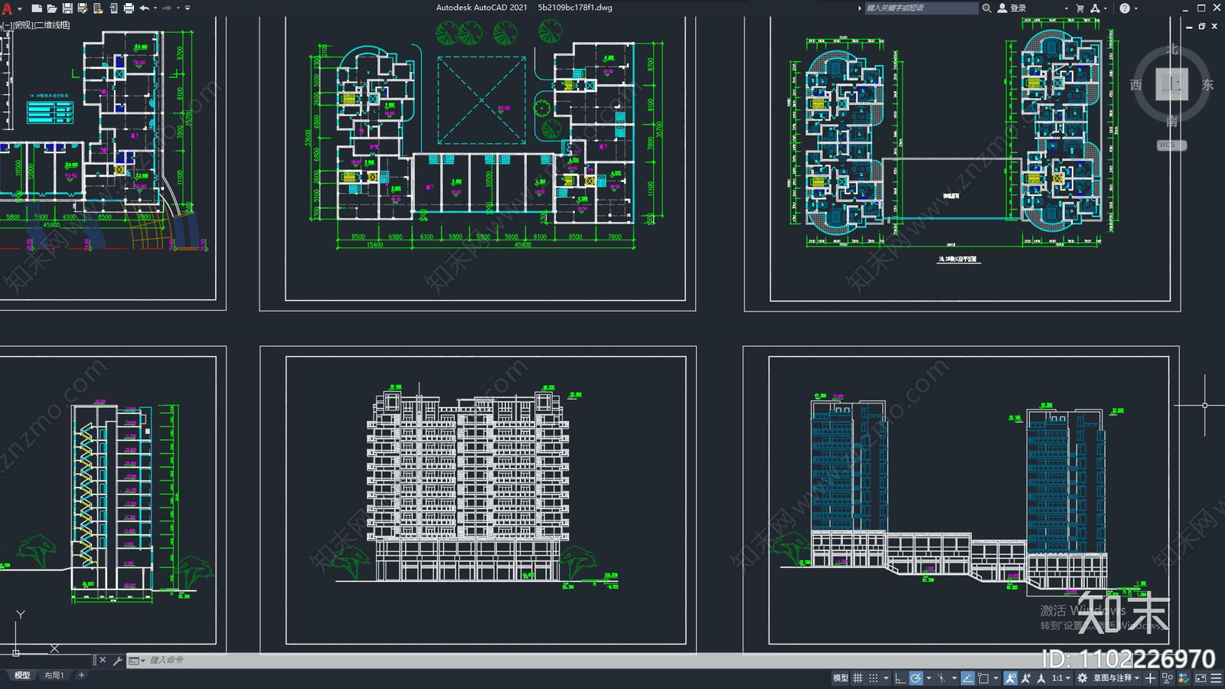Image resolution: width=1225 pixels, height=689 pixels.
Task: Click the workspace switching gear icon
Action: pyautogui.click(x=1082, y=678)
